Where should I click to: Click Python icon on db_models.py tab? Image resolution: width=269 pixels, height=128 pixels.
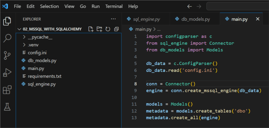(177, 19)
